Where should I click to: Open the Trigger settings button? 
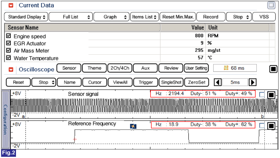[x=146, y=82]
